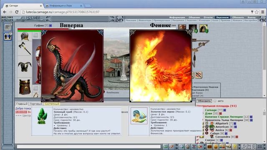The image size is (267, 150).
Task: Click the scroll icon in bottom toolbar
Action: 228,146
